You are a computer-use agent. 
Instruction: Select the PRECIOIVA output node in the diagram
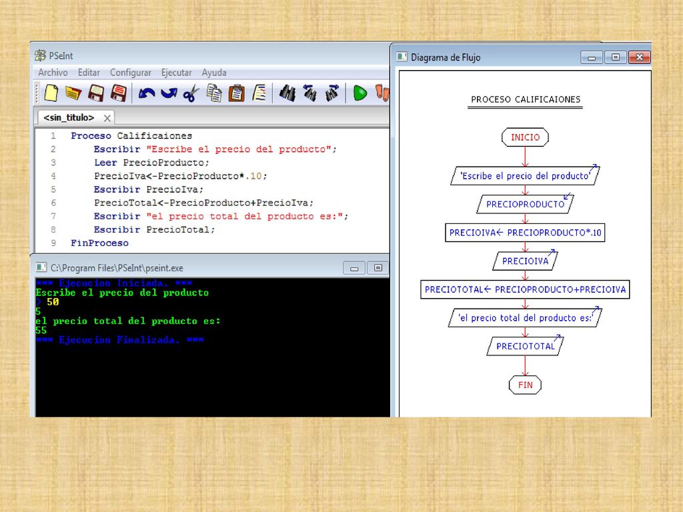[526, 261]
